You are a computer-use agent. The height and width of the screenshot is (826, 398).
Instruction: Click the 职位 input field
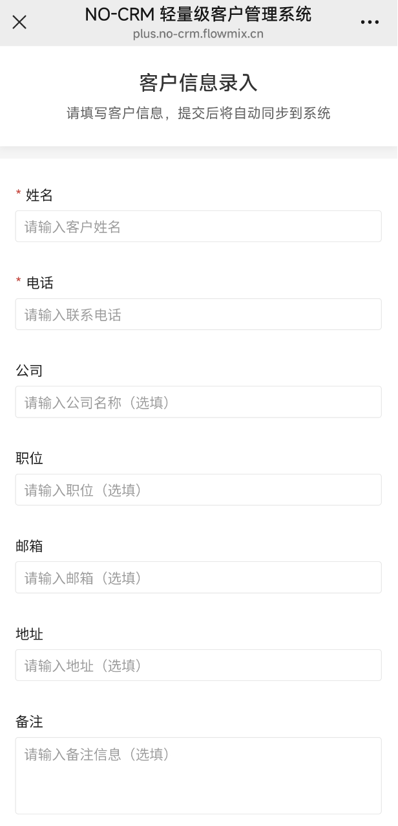coord(198,489)
